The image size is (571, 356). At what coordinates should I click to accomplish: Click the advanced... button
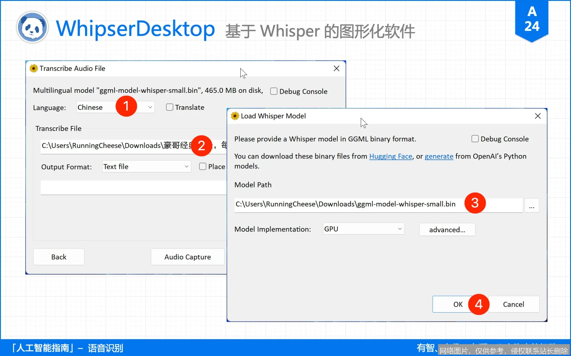click(447, 230)
